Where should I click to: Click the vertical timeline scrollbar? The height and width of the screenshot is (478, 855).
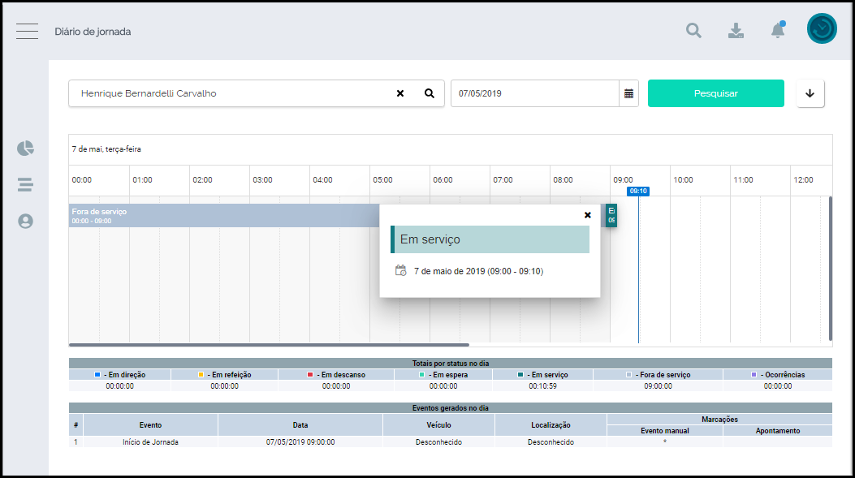[830, 268]
